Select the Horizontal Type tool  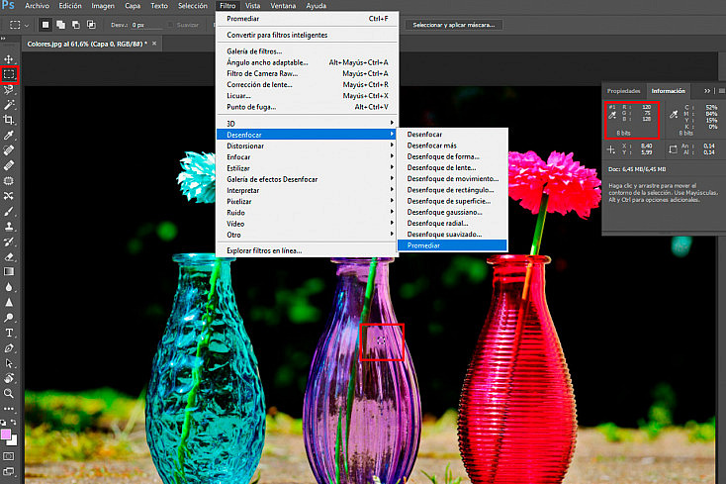pos(9,333)
